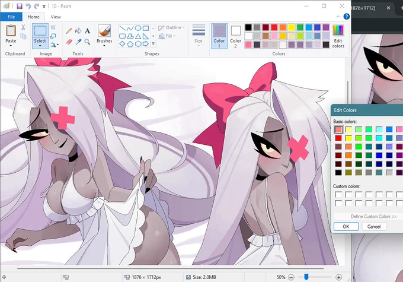Select the Pencil tool

coord(69,31)
